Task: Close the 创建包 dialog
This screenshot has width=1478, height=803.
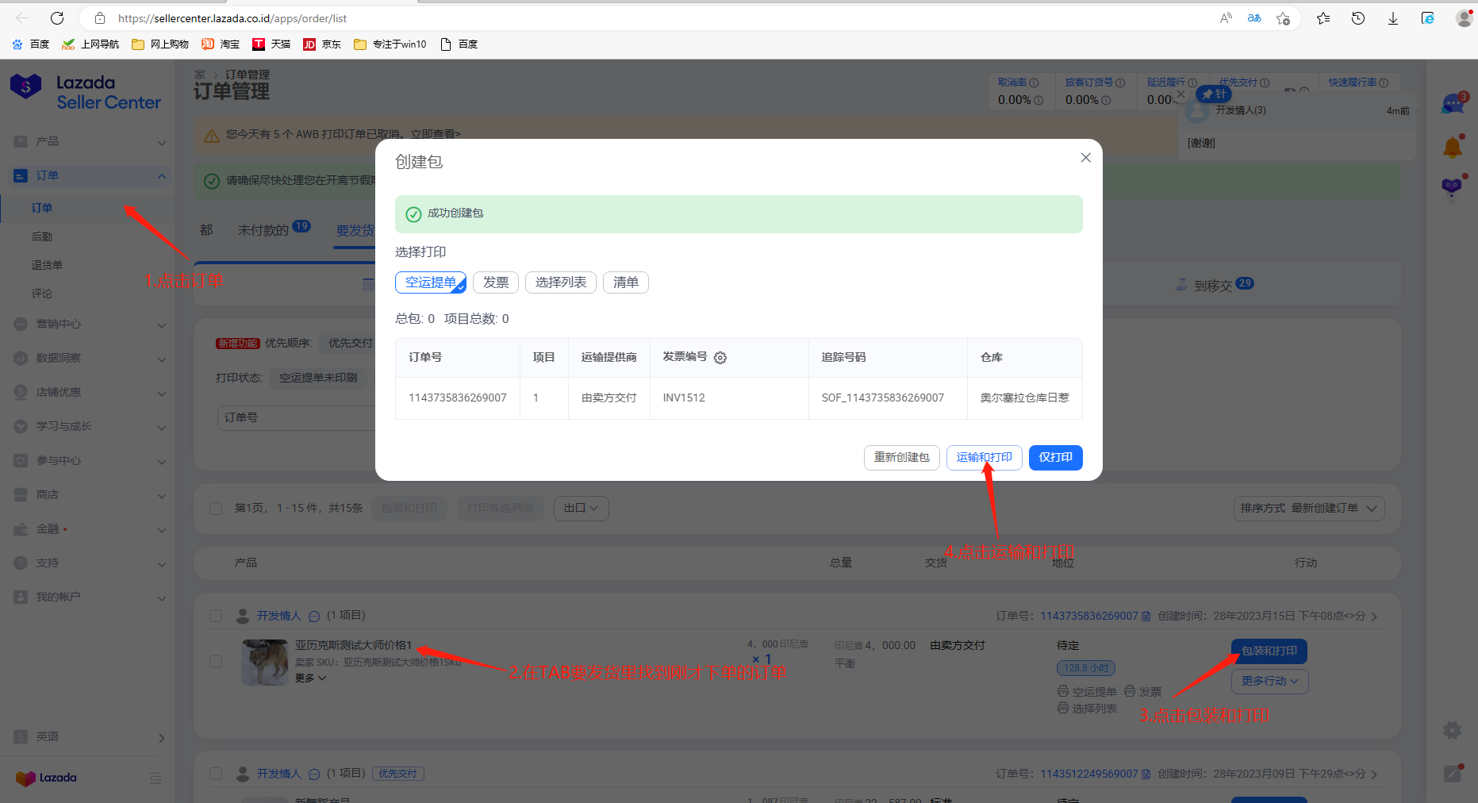Action: coord(1086,158)
